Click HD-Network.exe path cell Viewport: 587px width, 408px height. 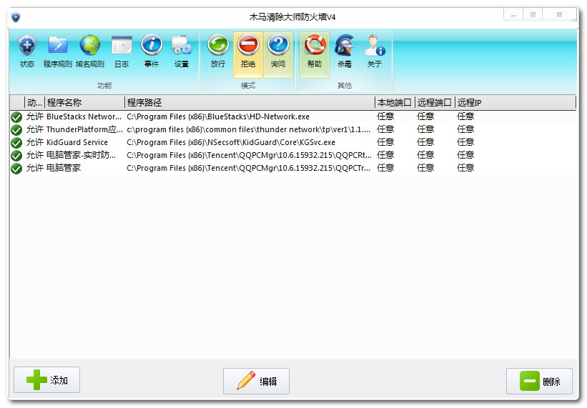[218, 116]
